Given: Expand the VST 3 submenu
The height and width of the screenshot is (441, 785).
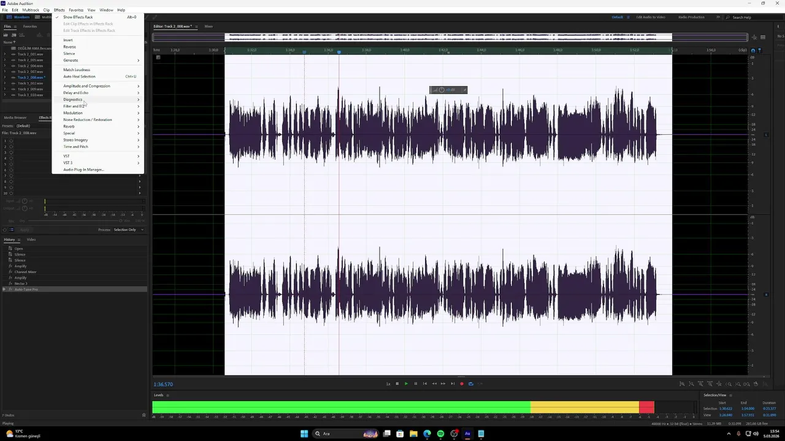Looking at the screenshot, I should point(98,163).
